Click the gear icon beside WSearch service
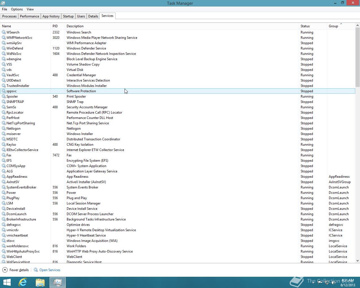Viewport: 360px width, 288px height. 4,32
